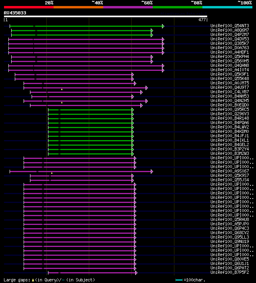The width and height of the screenshot is (256, 283).
Task: Click the arrowhead ending the Q54NT3 alignment
Action: click(x=163, y=26)
